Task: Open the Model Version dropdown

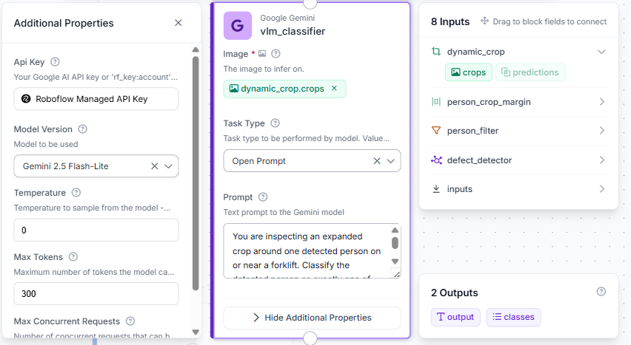Action: (169, 166)
